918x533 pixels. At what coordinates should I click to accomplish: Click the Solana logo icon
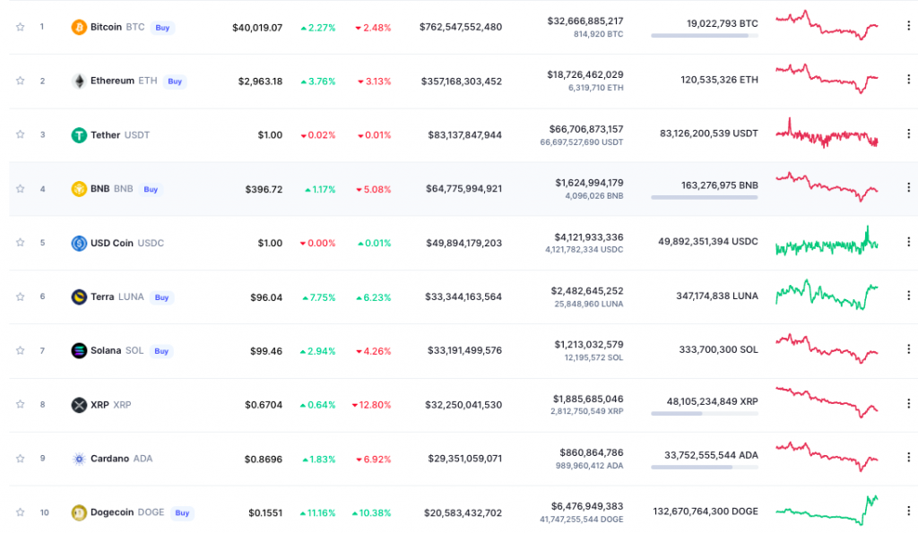tap(79, 350)
